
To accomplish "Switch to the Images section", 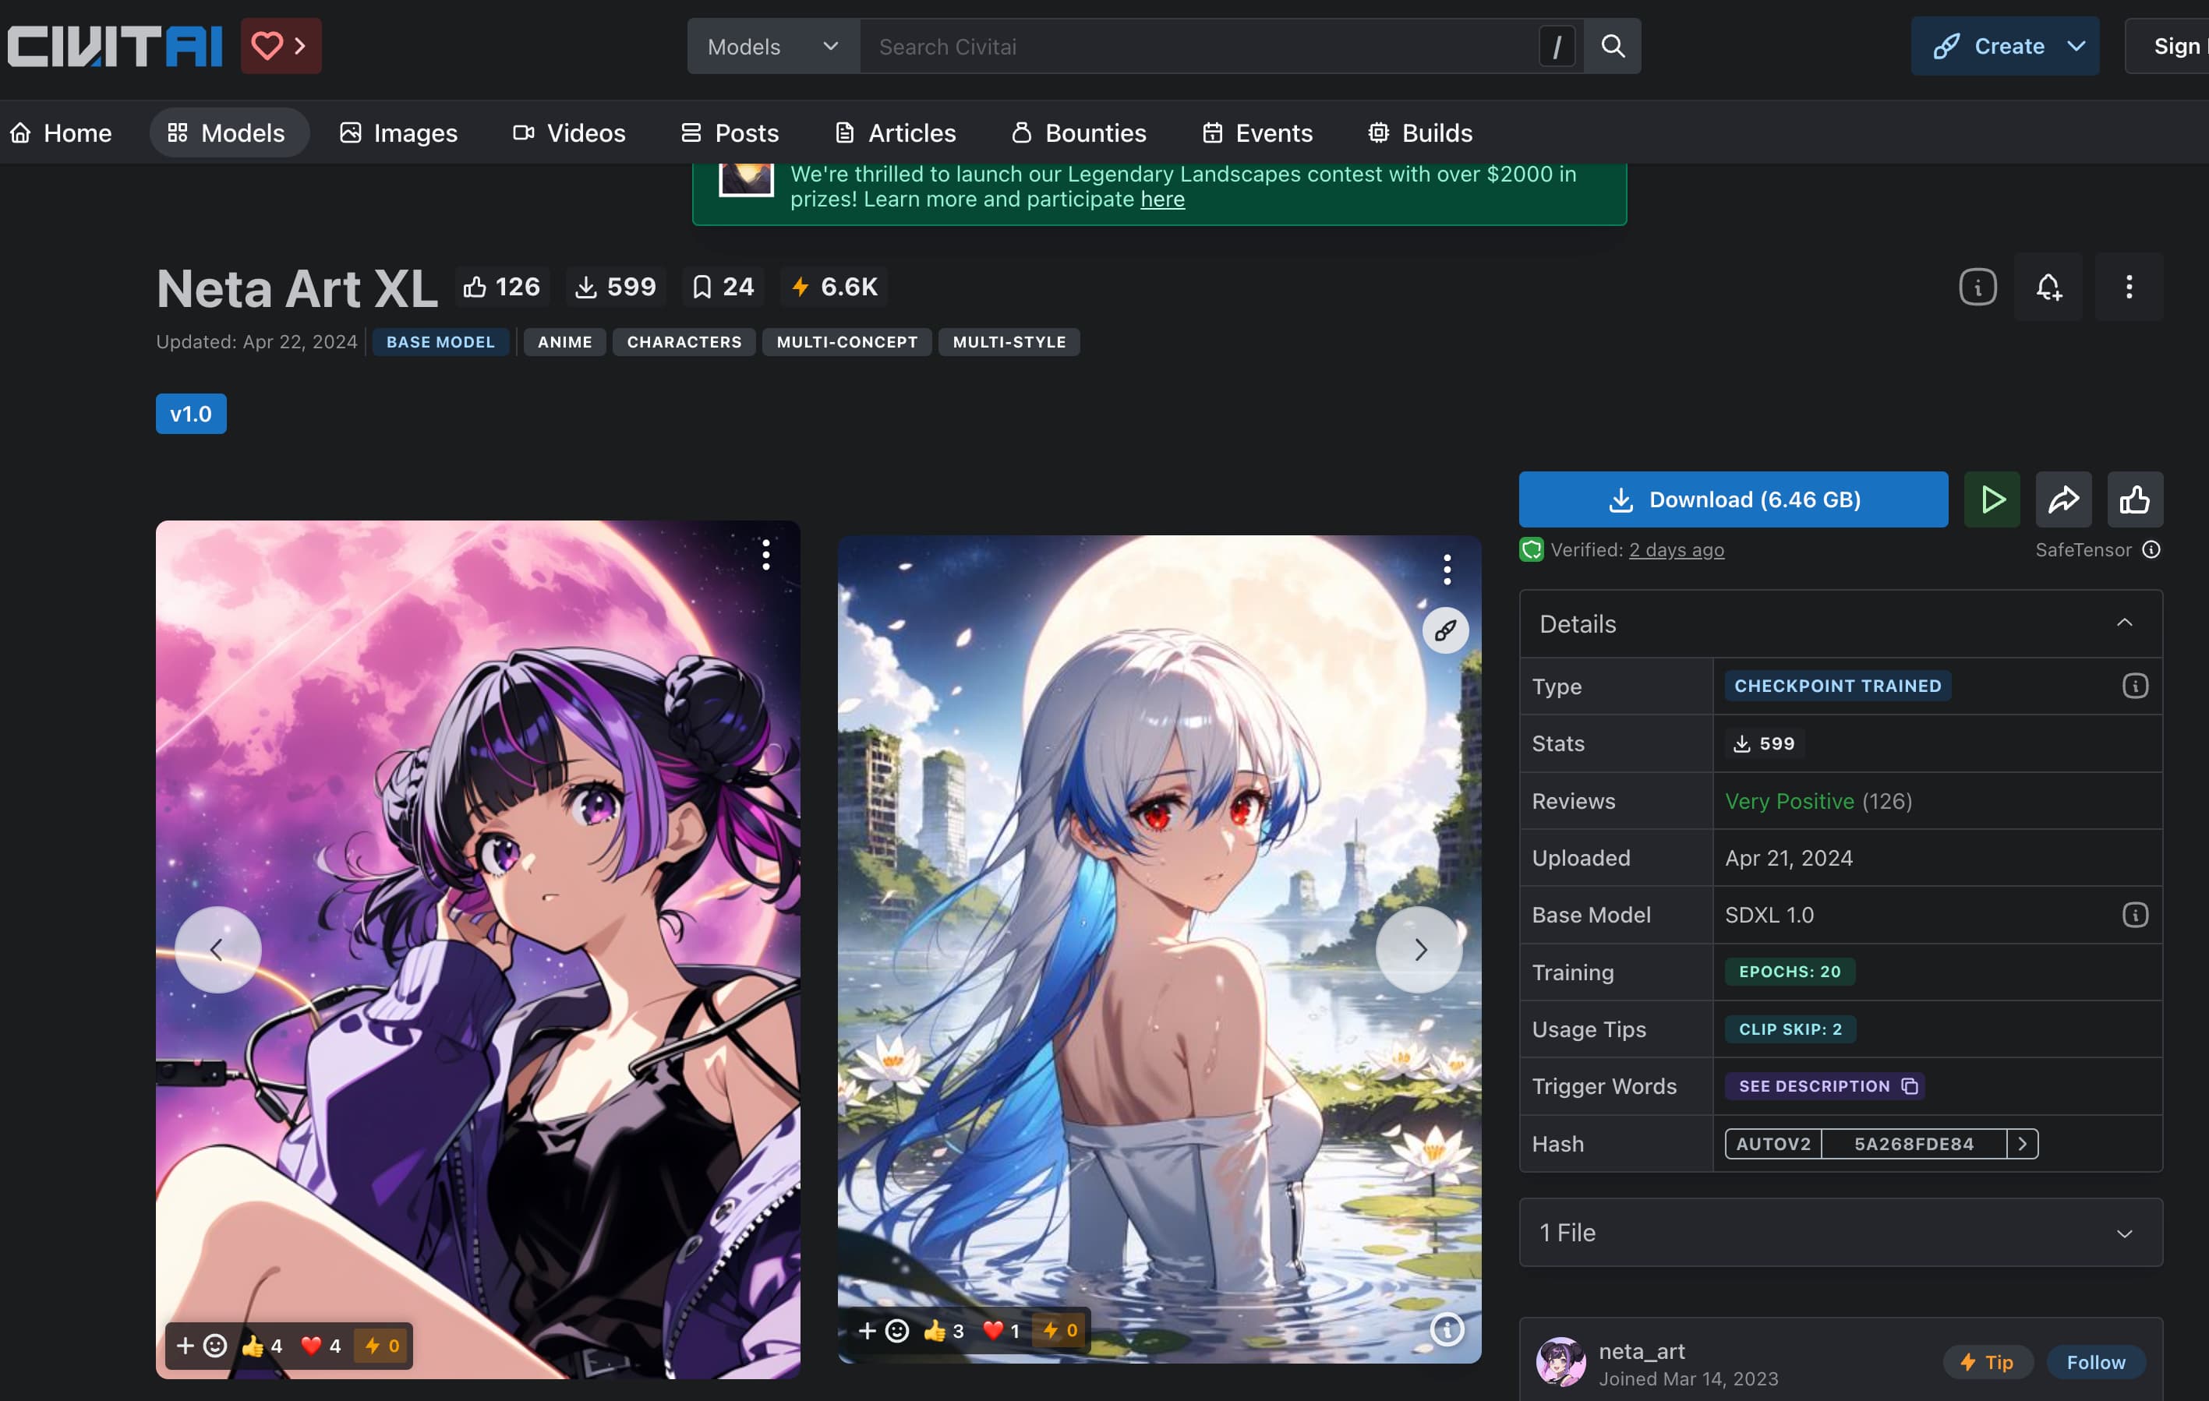I will pyautogui.click(x=398, y=132).
